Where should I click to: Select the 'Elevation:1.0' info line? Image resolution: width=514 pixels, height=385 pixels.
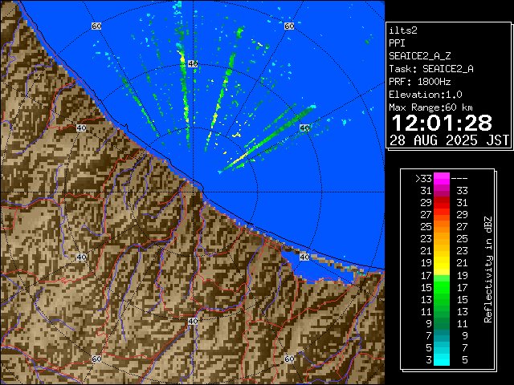(x=422, y=95)
